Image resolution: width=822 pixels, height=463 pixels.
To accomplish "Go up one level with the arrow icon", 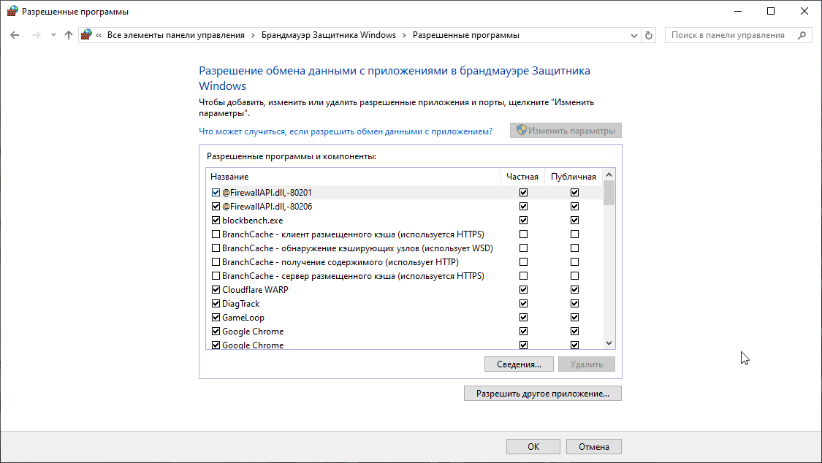I will [68, 34].
